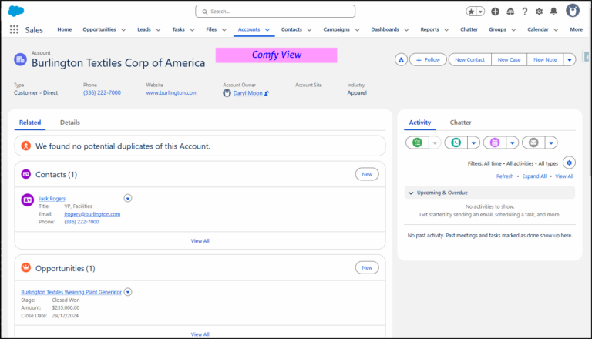592x339 pixels.
Task: Open the Contacts navigation tab
Action: (291, 29)
